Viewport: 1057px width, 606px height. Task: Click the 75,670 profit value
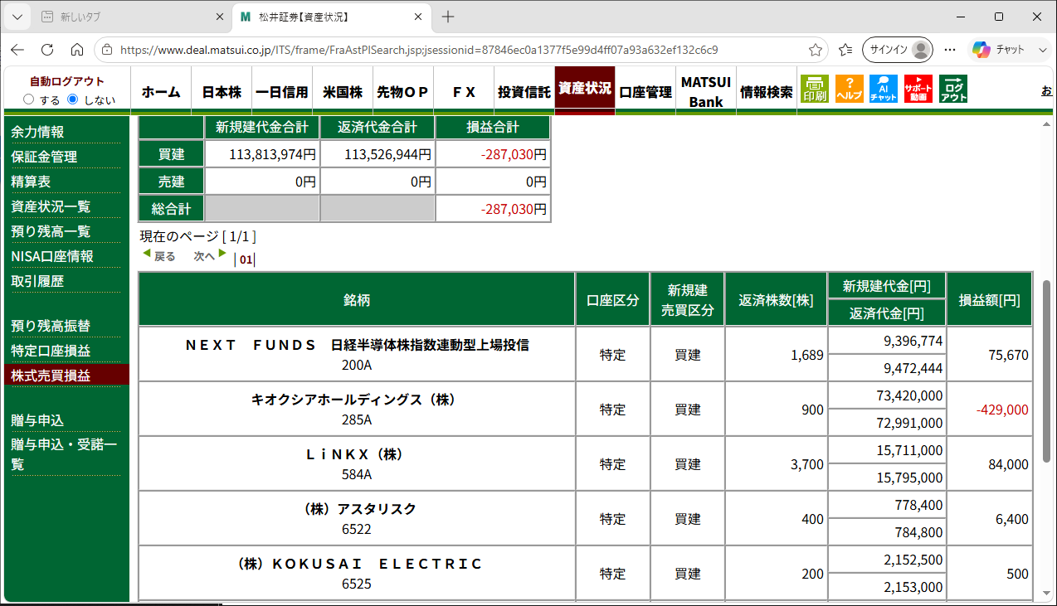1009,355
